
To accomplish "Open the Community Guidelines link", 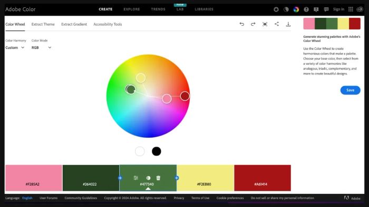I will pyautogui.click(x=81, y=198).
